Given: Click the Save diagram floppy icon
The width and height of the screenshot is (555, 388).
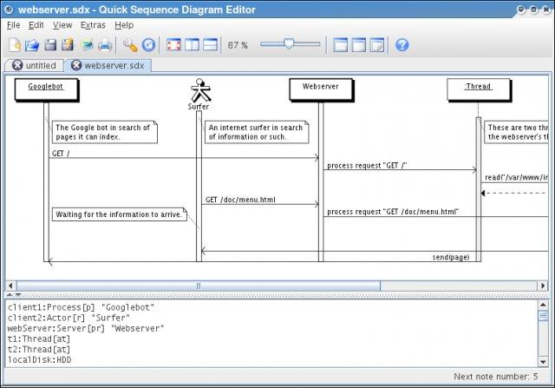Looking at the screenshot, I should tap(50, 45).
